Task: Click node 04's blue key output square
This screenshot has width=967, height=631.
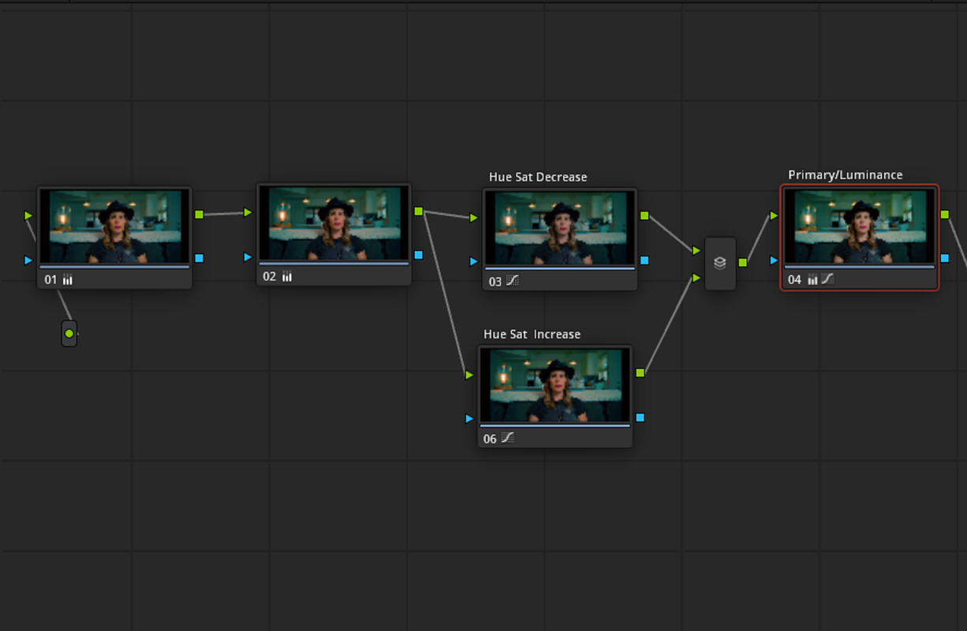Action: [x=945, y=258]
